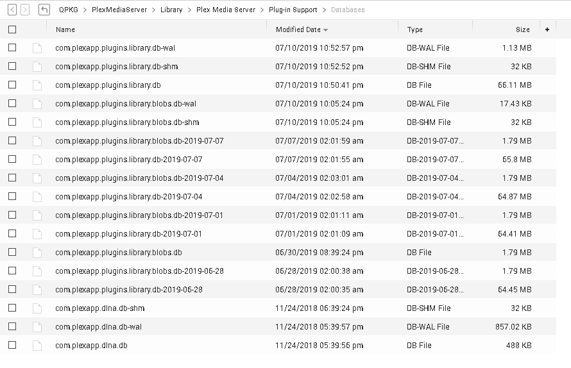Tick checkbox for com.plexapp.plugins.library.db-2019-07-04

(12, 197)
